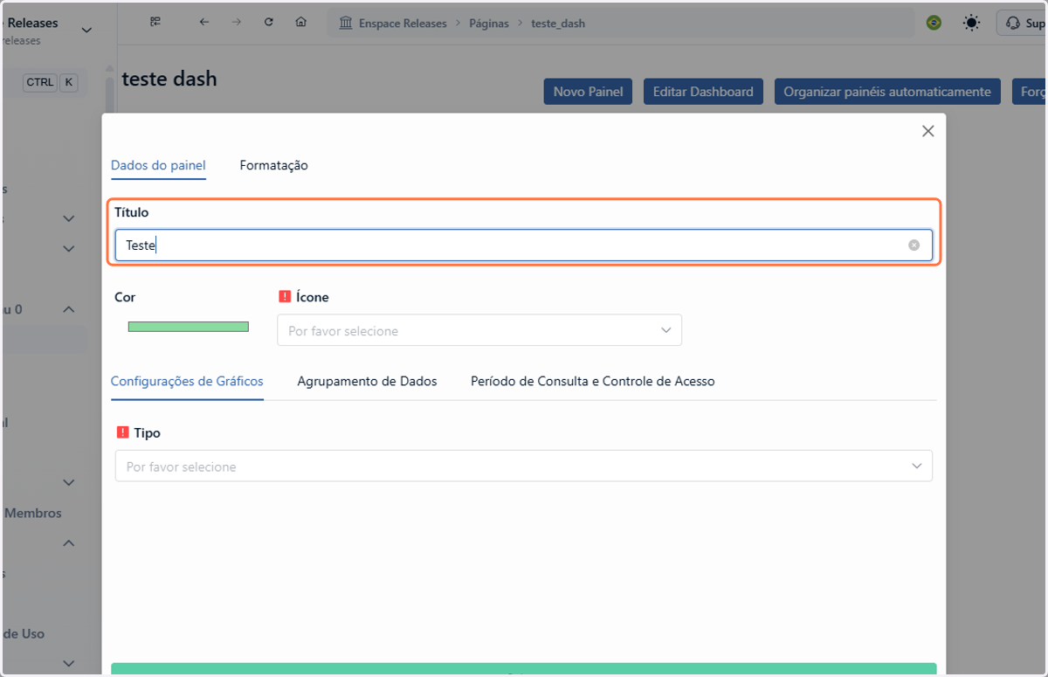This screenshot has width=1048, height=677.
Task: Click the green button at dialog bottom
Action: (x=523, y=669)
